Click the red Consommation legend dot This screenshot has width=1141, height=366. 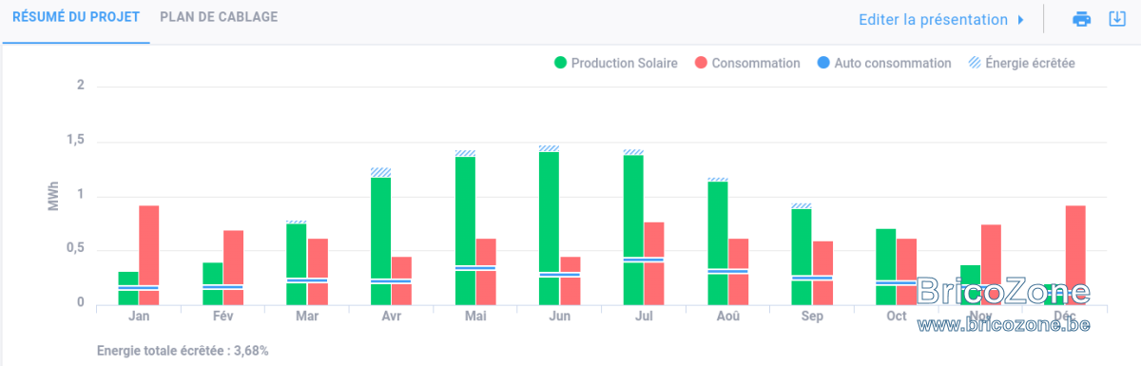click(701, 64)
